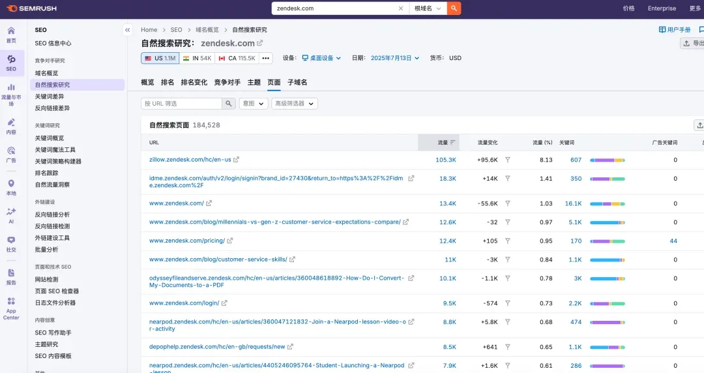This screenshot has height=373, width=704.
Task: Switch to the CA 115.5K country database
Action: pyautogui.click(x=237, y=58)
